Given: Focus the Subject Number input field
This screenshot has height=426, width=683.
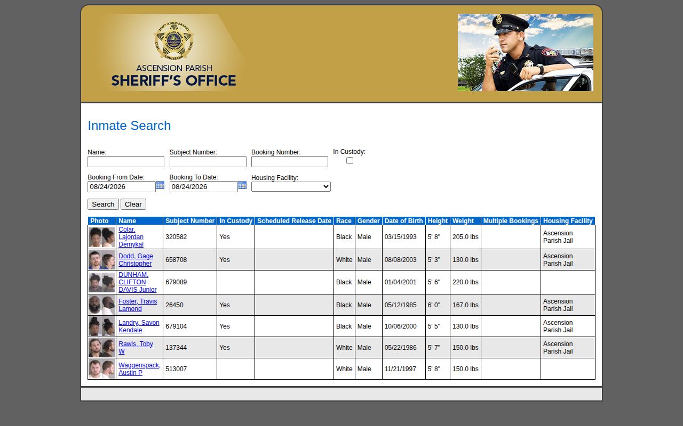Looking at the screenshot, I should [208, 161].
